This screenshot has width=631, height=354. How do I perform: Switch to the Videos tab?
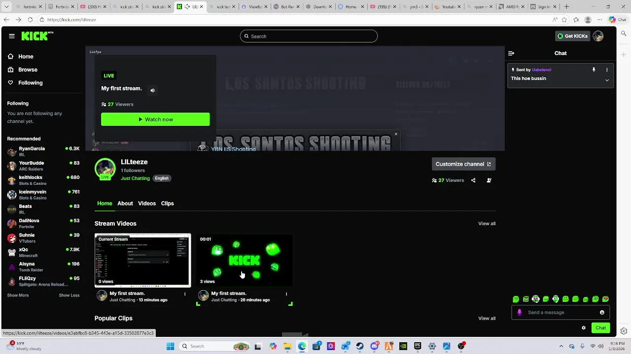pyautogui.click(x=147, y=204)
